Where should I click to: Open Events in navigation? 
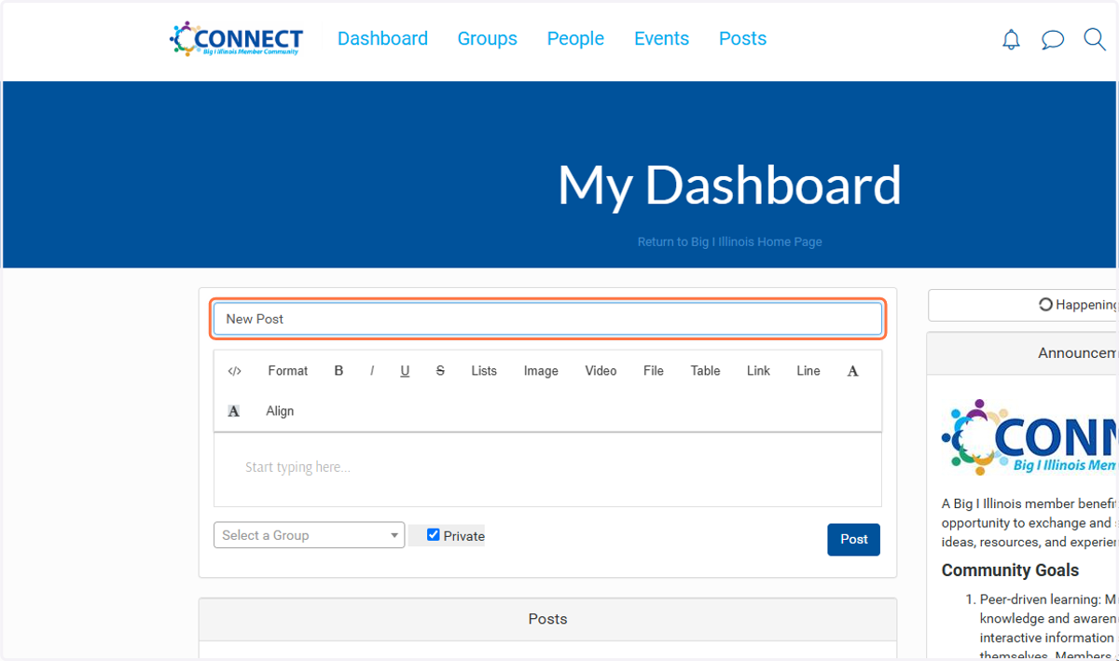(661, 39)
